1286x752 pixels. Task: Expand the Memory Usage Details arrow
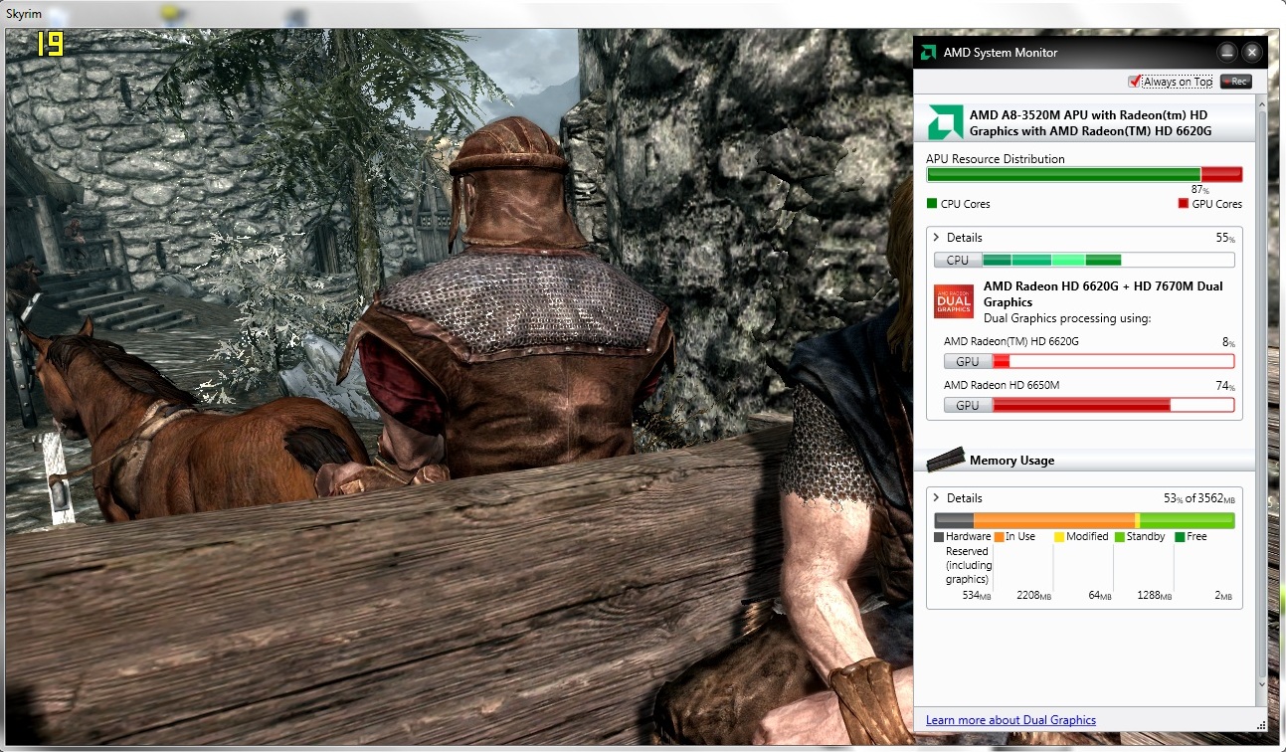coord(937,498)
